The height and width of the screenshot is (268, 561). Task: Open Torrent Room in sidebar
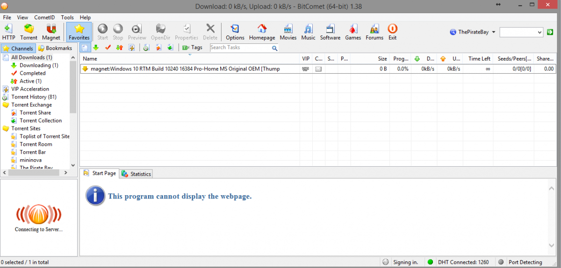(36, 144)
